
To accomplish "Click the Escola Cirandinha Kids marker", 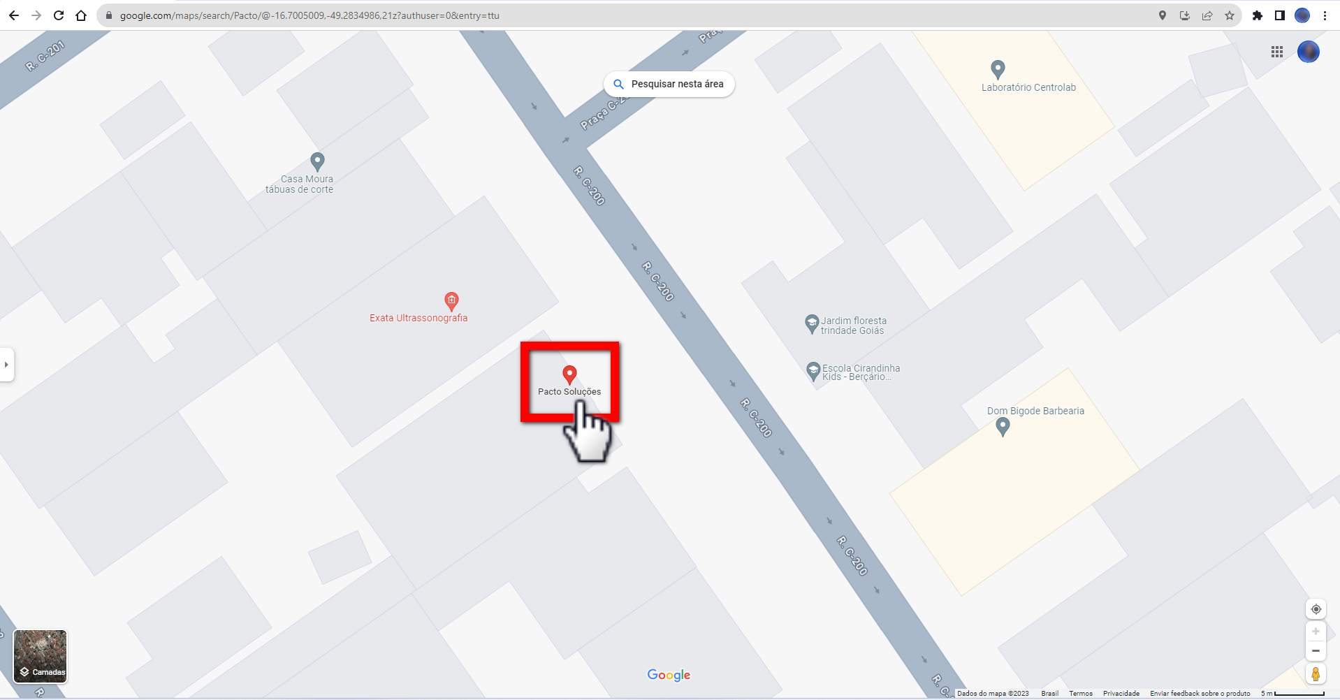I will point(813,372).
